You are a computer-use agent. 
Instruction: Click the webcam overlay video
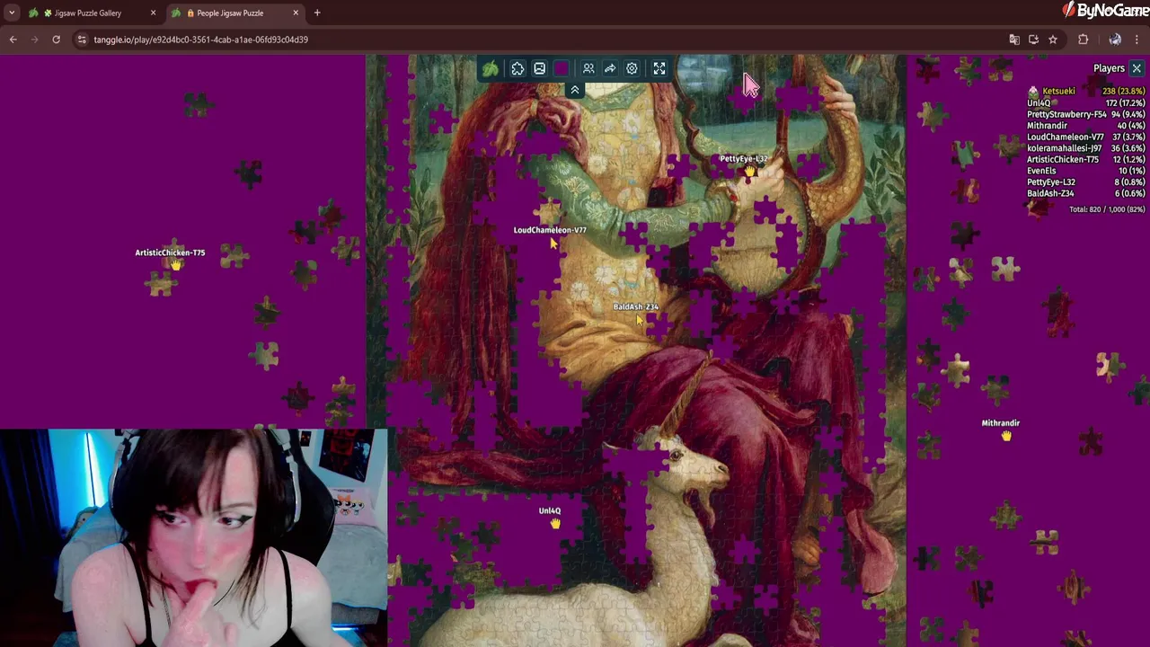pos(193,537)
